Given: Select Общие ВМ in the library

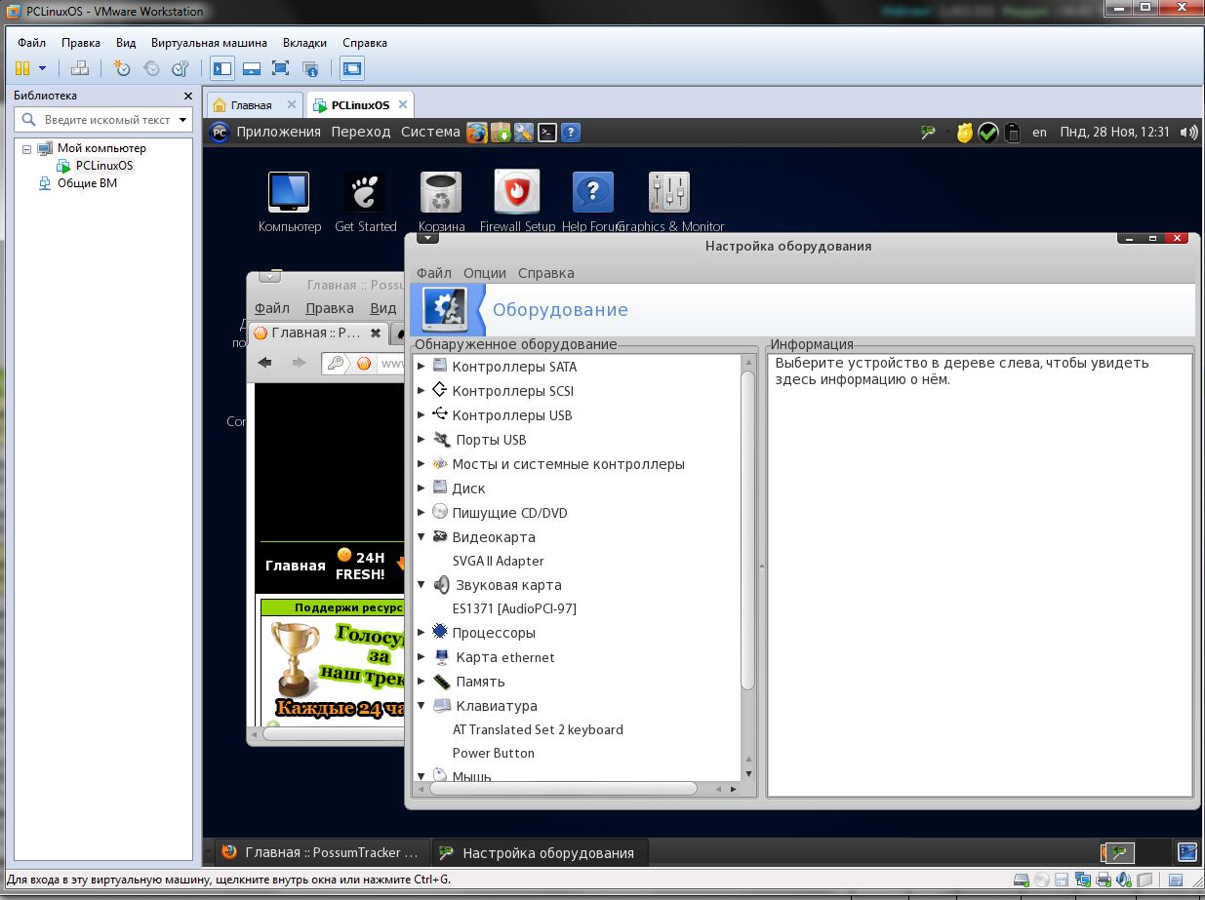Looking at the screenshot, I should [87, 182].
